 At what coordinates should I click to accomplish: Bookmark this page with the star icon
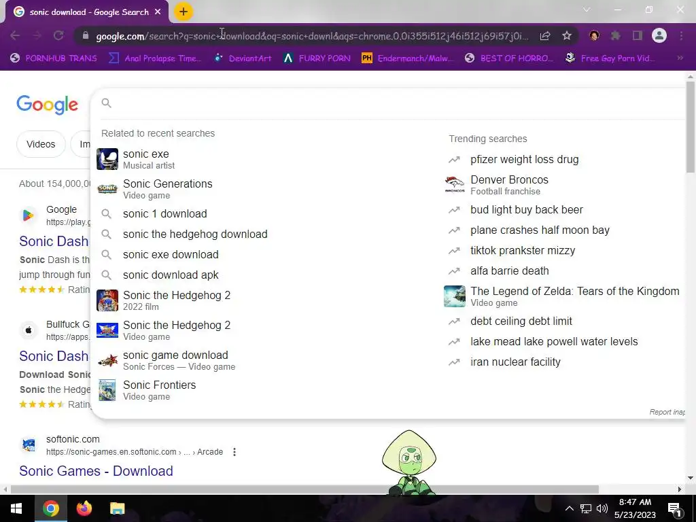pyautogui.click(x=567, y=36)
